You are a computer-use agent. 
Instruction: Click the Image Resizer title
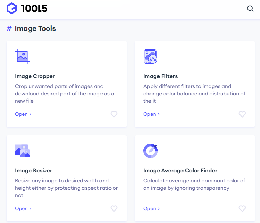[33, 171]
